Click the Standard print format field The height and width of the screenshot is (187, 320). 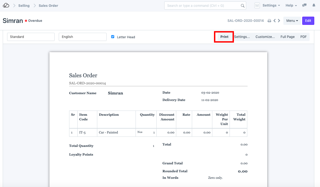31,37
